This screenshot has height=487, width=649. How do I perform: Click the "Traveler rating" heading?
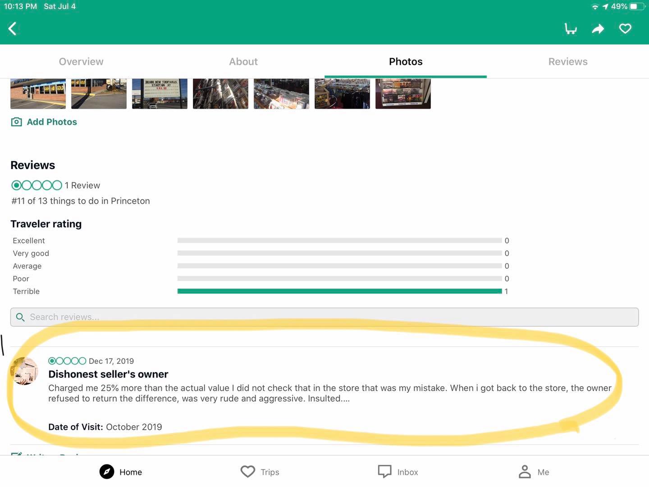pyautogui.click(x=46, y=224)
